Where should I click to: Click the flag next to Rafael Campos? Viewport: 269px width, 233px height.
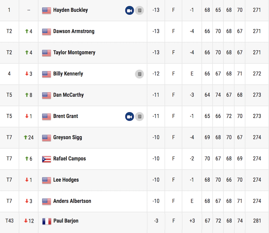(x=46, y=159)
